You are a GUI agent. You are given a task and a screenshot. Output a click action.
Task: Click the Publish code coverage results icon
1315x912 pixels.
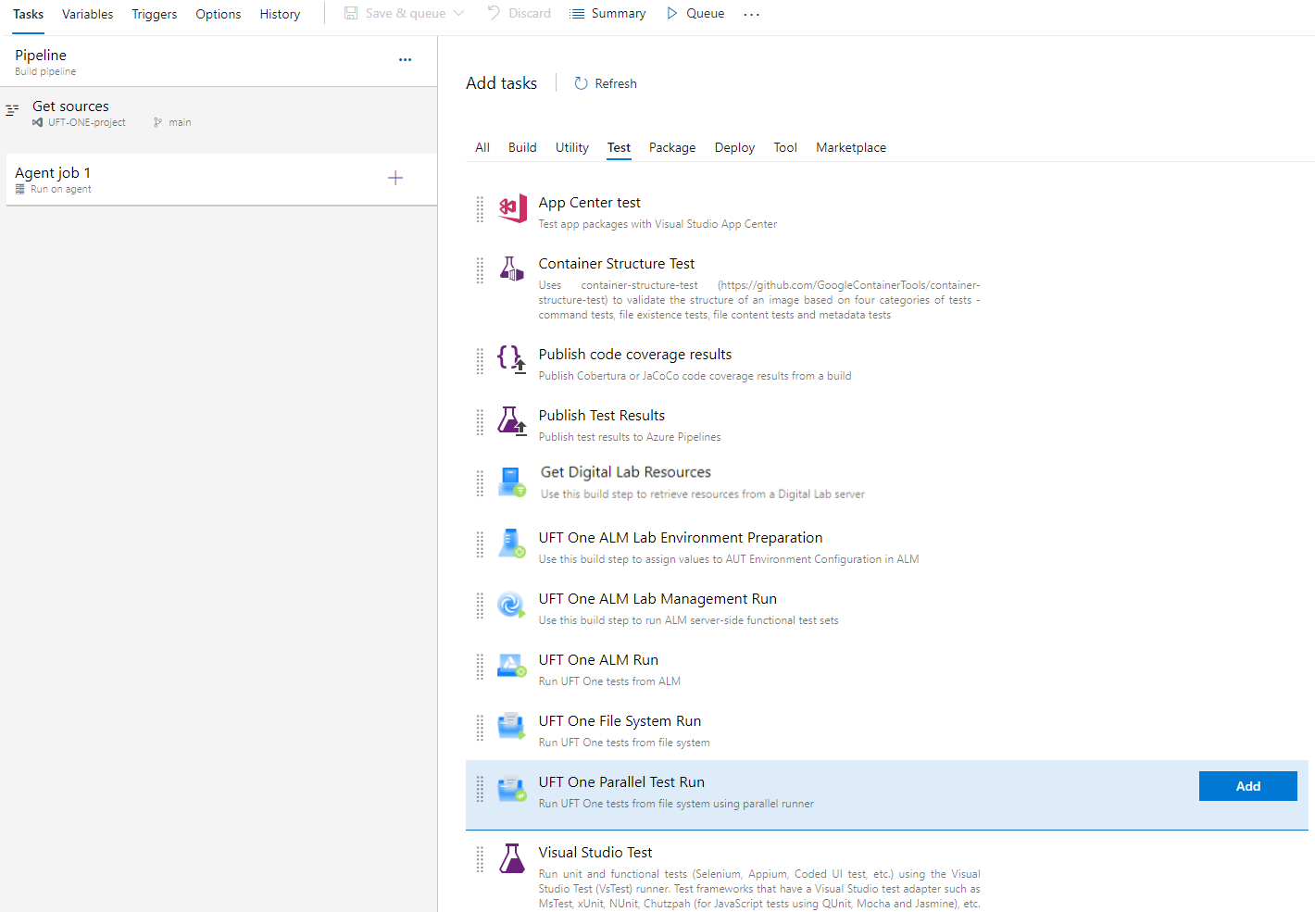coord(512,359)
